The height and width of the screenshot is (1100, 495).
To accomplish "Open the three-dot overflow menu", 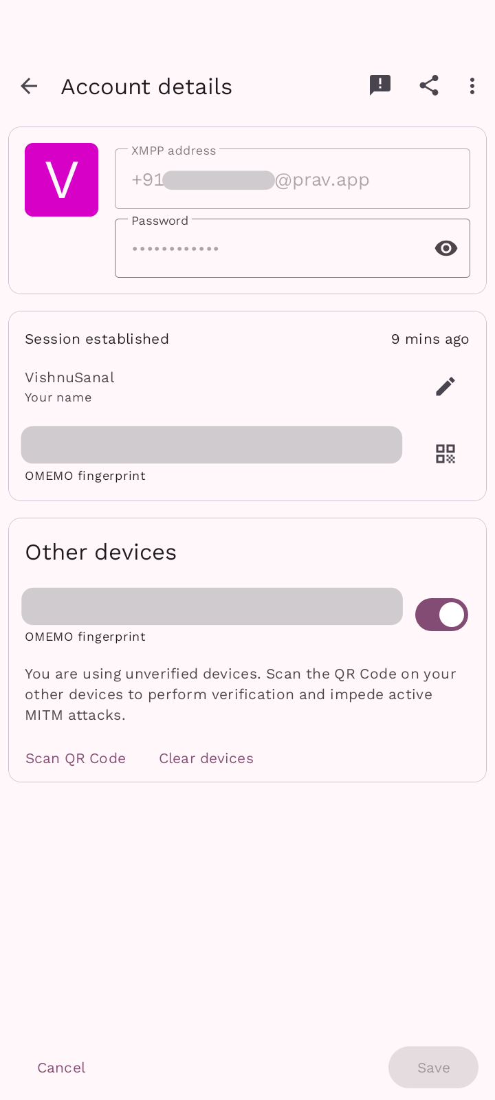I will click(x=472, y=86).
